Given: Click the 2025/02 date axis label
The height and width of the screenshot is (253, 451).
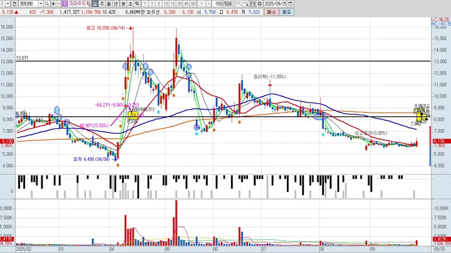Looking at the screenshot, I should 24,249.
